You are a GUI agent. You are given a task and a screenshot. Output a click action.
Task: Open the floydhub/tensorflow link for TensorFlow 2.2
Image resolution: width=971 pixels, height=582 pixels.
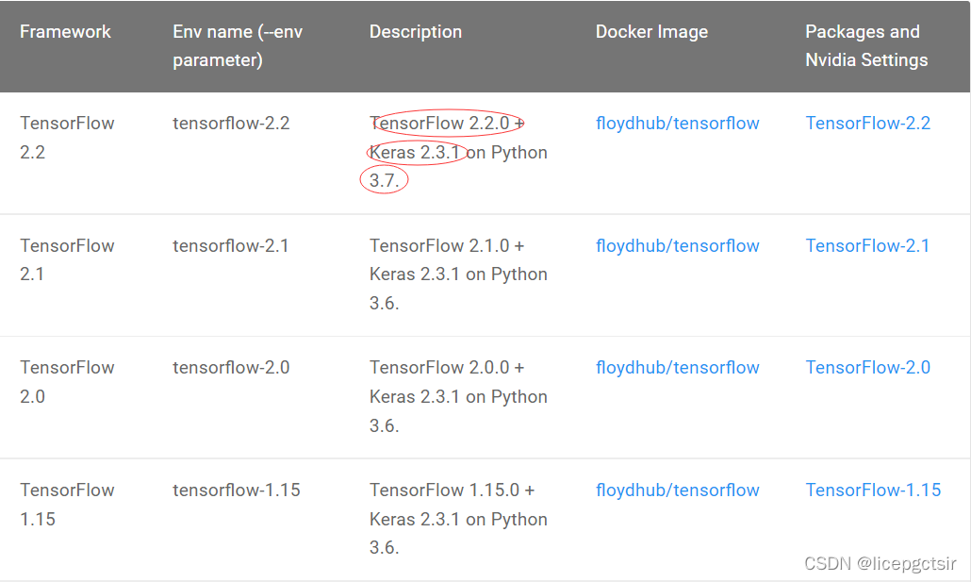tap(677, 123)
